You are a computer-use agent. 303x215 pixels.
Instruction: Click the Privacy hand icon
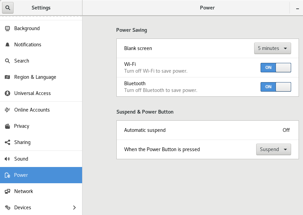point(7,126)
